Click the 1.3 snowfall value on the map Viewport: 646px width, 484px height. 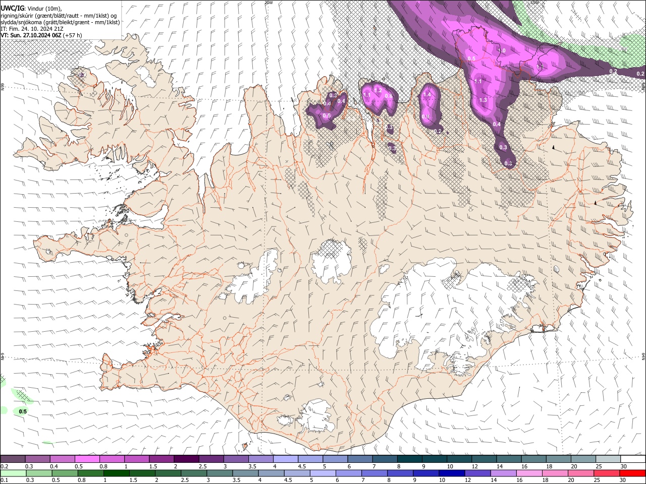pyautogui.click(x=483, y=100)
